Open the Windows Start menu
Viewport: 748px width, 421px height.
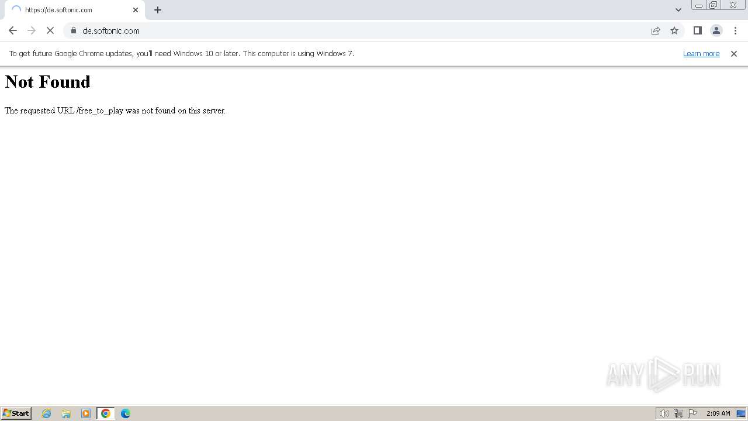[16, 413]
